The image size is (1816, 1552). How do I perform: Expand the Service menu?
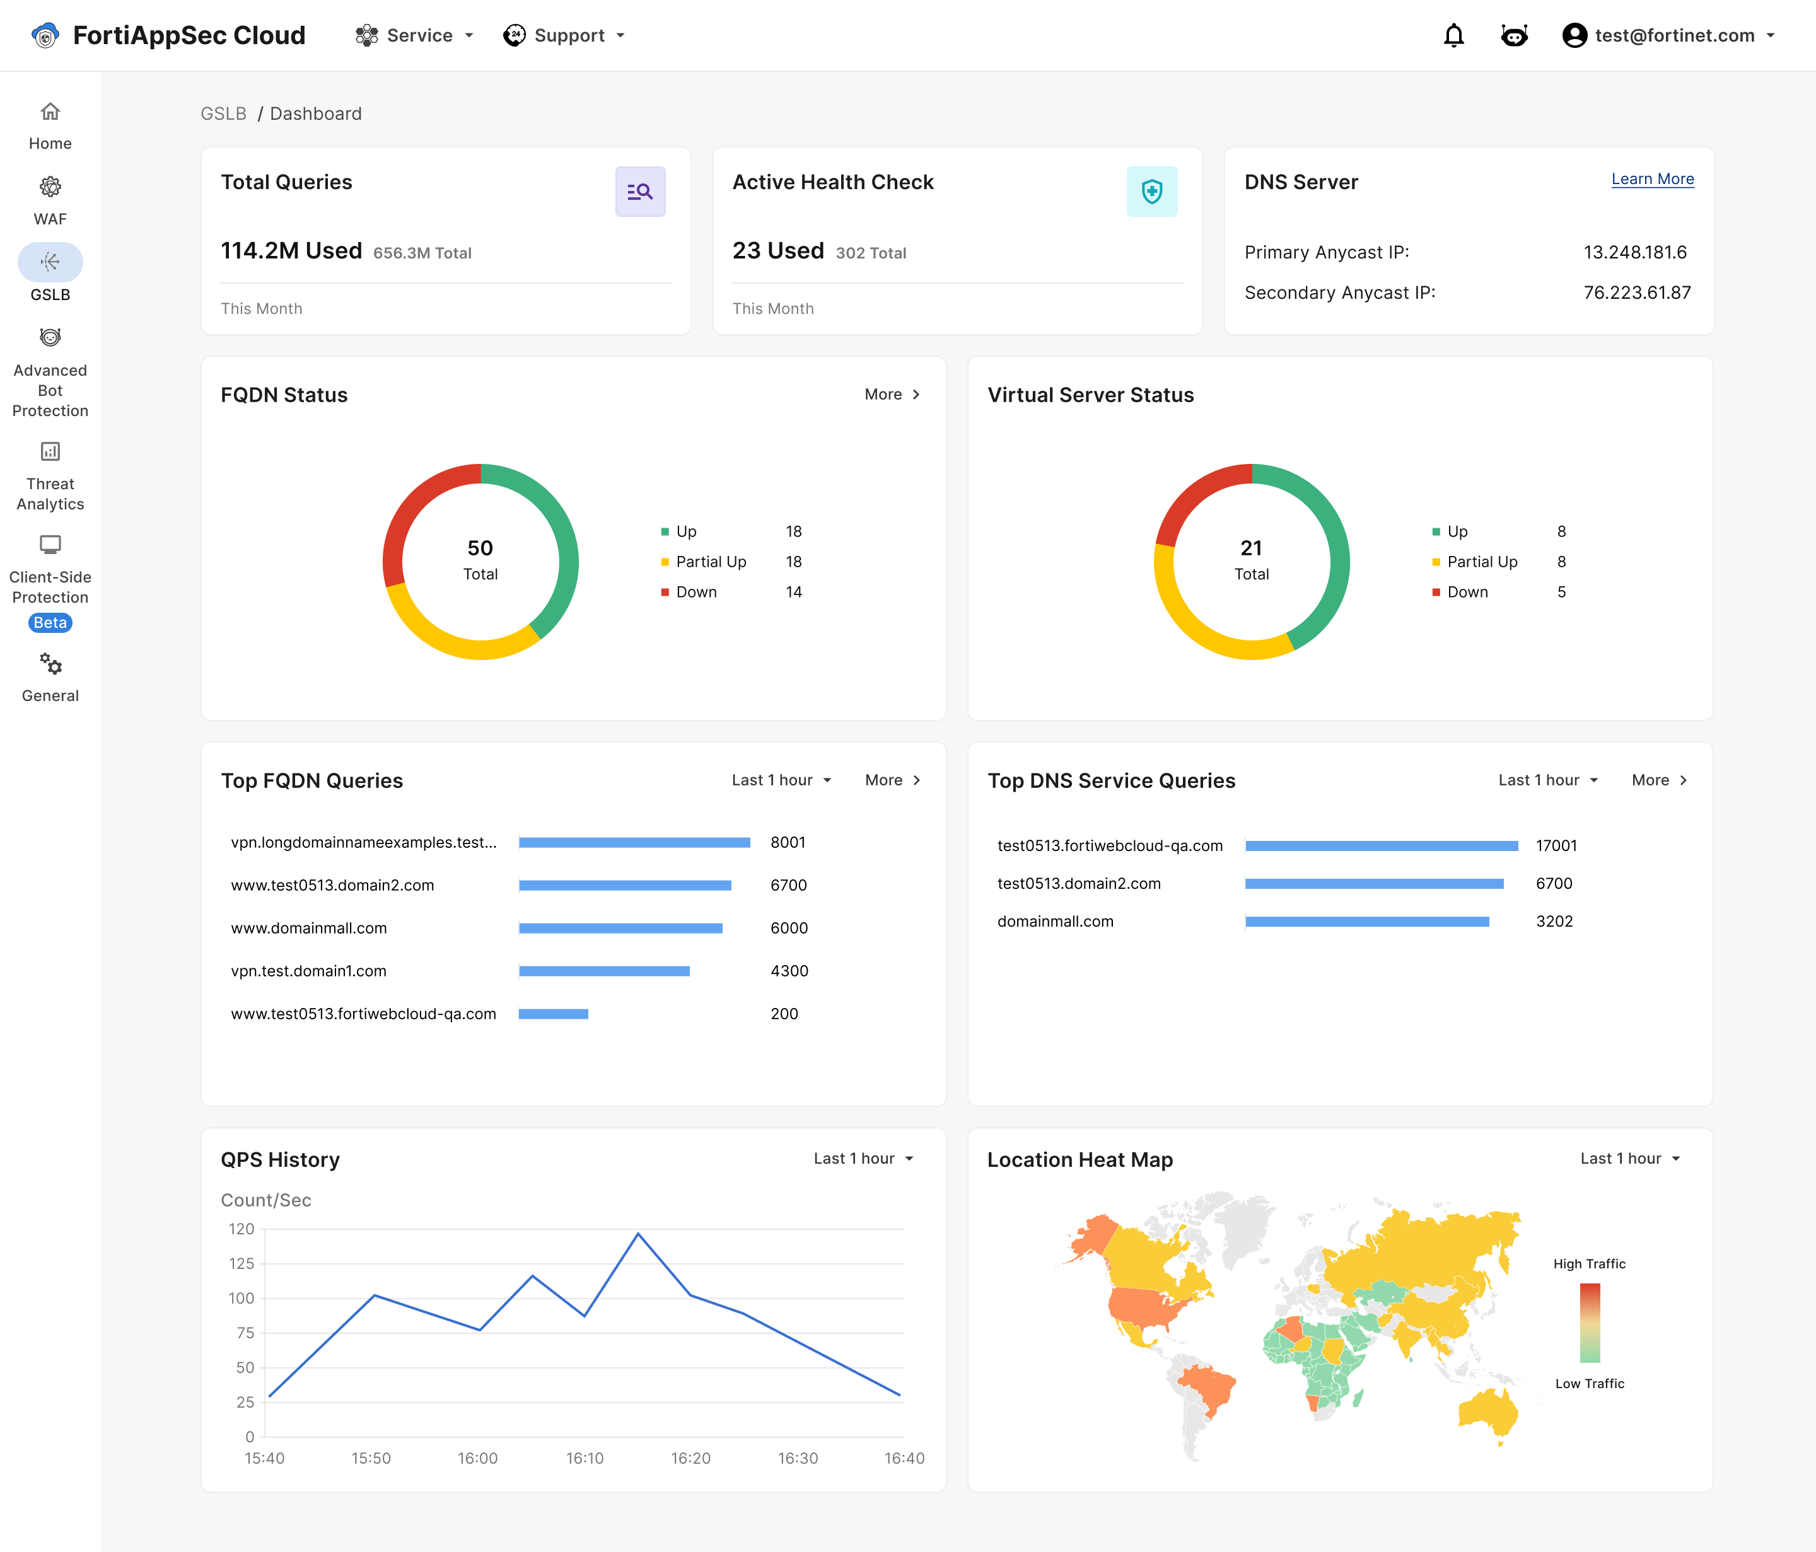click(x=414, y=36)
